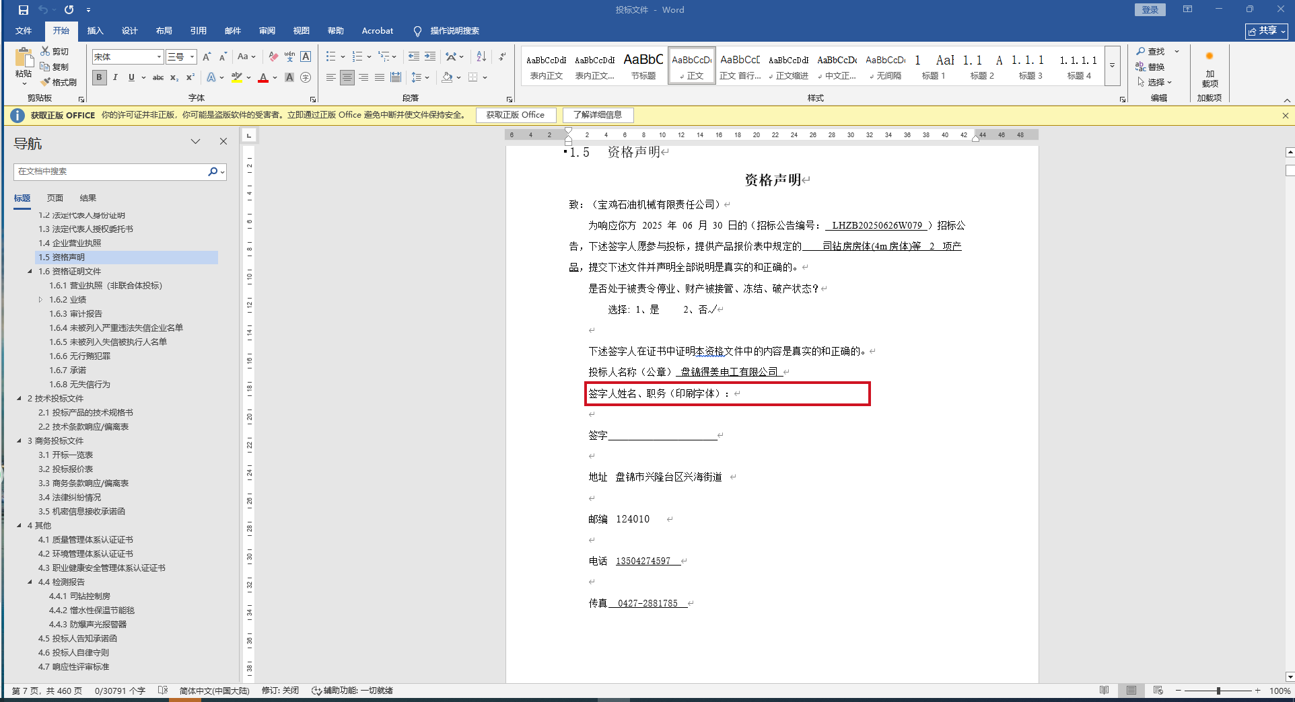Click the redo/repeat arrow icon
This screenshot has width=1295, height=702.
tap(69, 10)
